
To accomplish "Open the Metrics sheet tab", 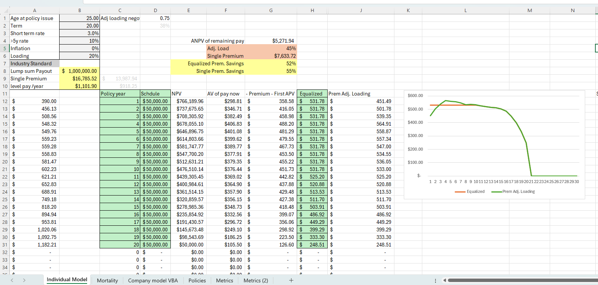I will click(224, 280).
